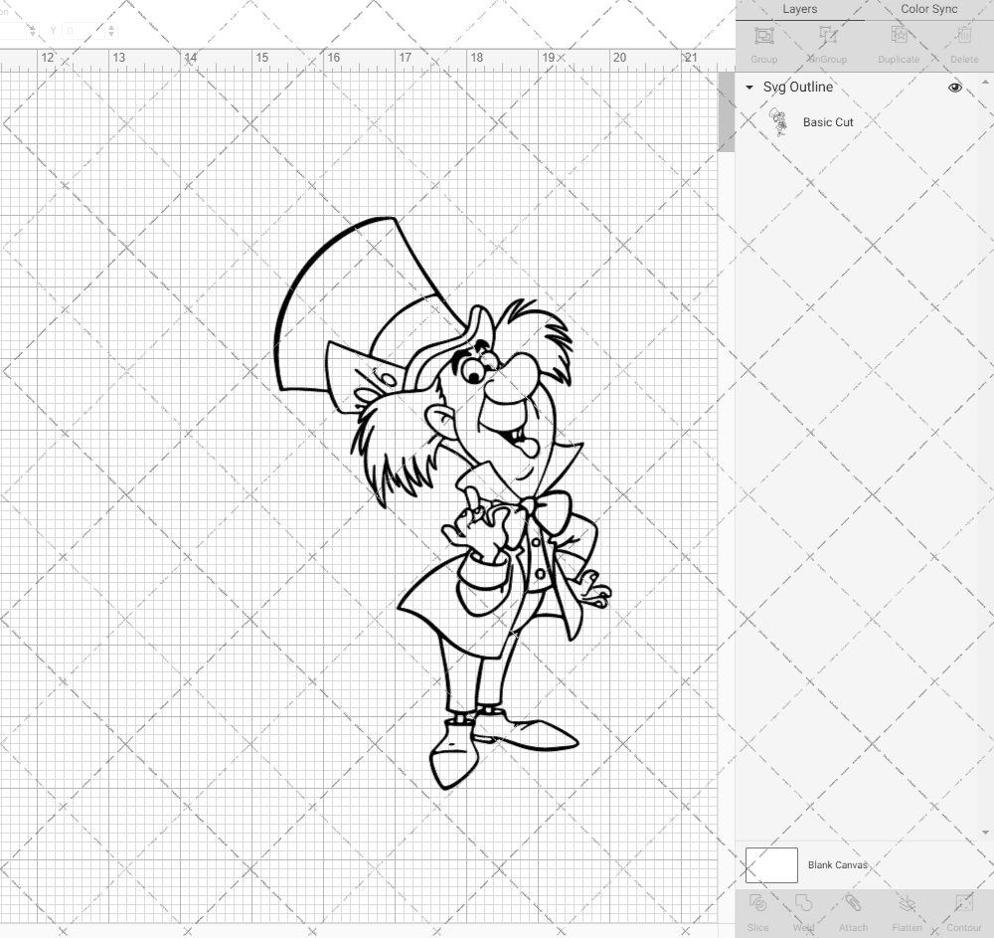This screenshot has width=994, height=938.
Task: Switch to the Layers tab
Action: 799,9
